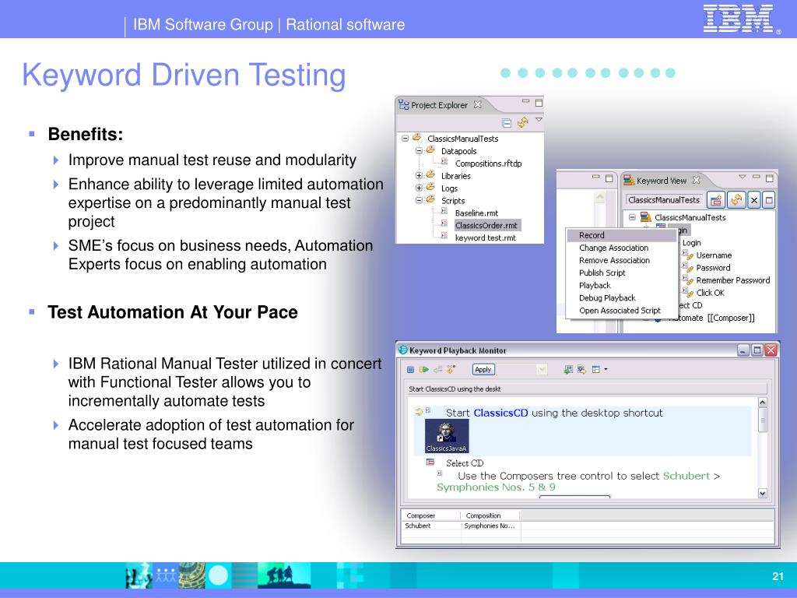The image size is (797, 598).
Task: Click the add keyword icon in Keyword View toolbar
Action: (716, 200)
